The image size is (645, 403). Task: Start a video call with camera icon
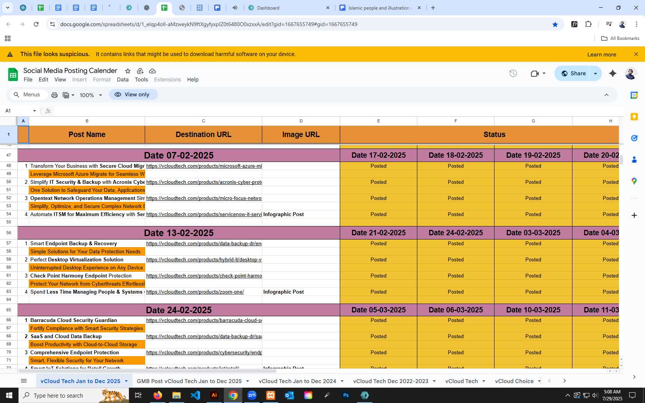coord(534,73)
